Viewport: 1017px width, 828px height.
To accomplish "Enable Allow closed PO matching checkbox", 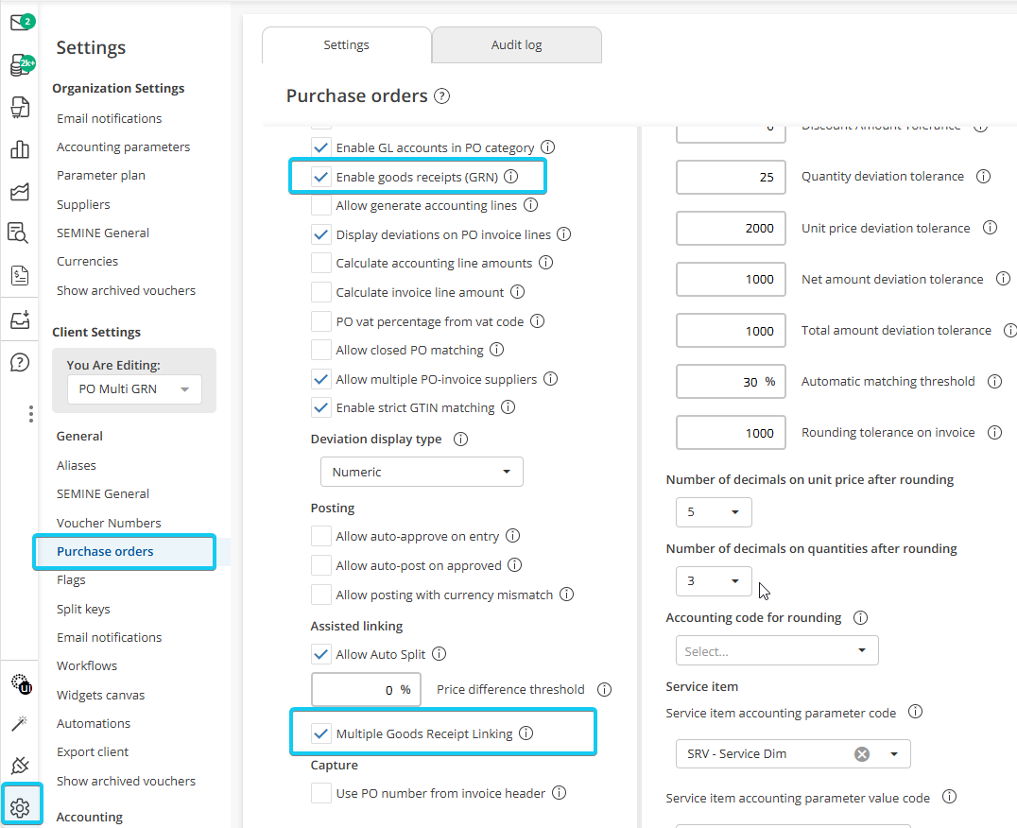I will 321,350.
